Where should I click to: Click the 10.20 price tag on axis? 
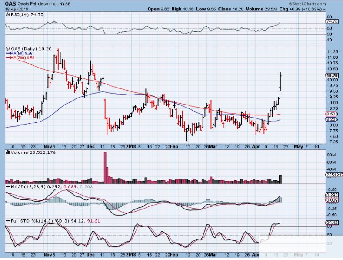click(x=332, y=75)
